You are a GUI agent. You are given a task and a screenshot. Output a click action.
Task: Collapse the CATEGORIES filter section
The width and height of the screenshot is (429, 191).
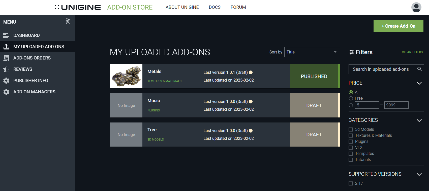click(419, 120)
